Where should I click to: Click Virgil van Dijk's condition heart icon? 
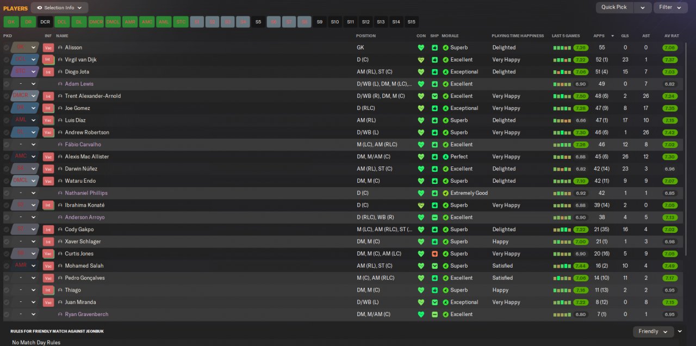(420, 60)
